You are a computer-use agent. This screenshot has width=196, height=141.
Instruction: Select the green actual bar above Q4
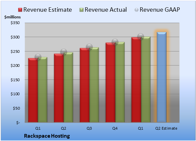120,82
